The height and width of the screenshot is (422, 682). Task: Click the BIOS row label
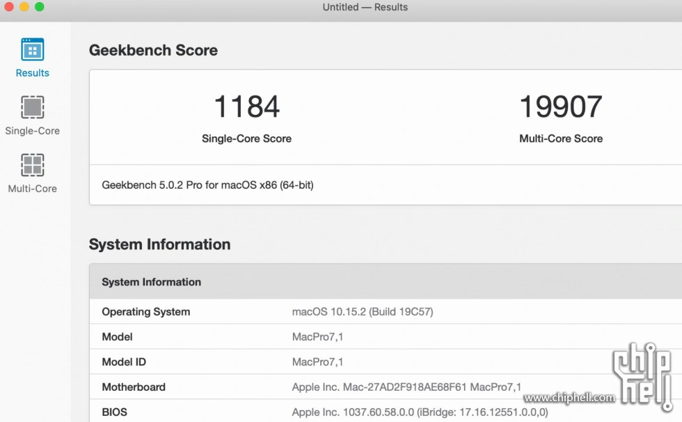(x=114, y=412)
